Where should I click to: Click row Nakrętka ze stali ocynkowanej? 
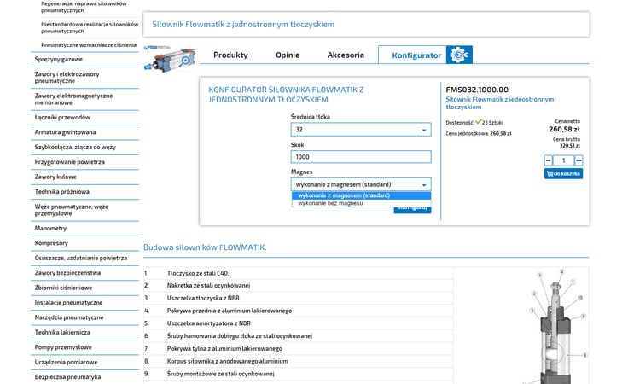299,286
